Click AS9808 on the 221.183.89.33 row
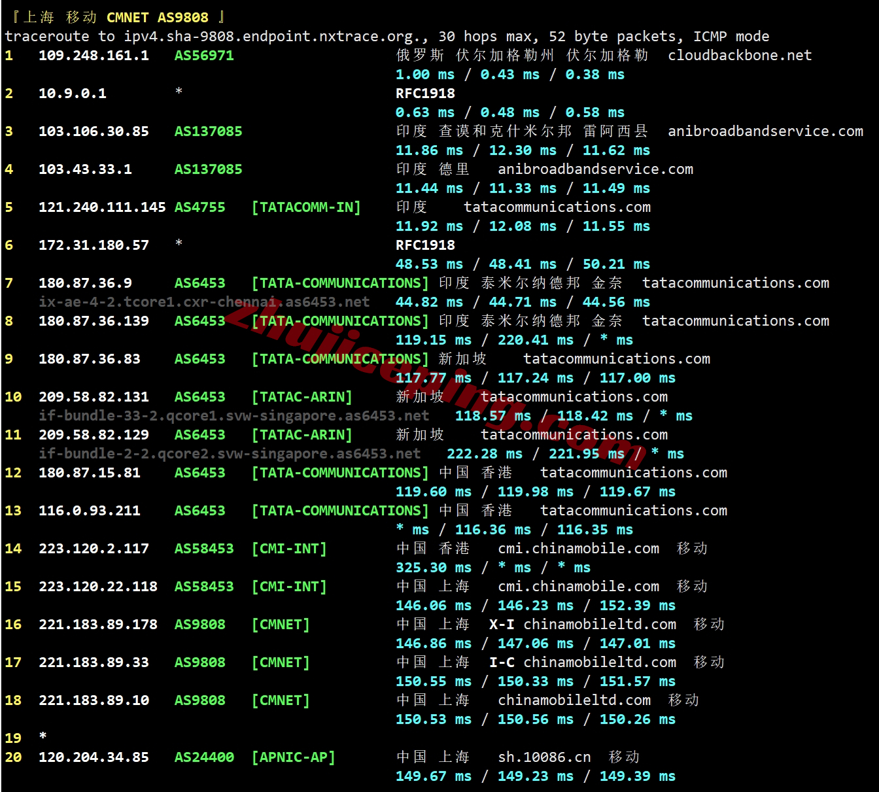The width and height of the screenshot is (879, 792). [x=200, y=663]
